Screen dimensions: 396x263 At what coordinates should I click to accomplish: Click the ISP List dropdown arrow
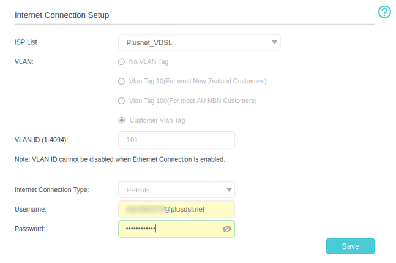274,42
